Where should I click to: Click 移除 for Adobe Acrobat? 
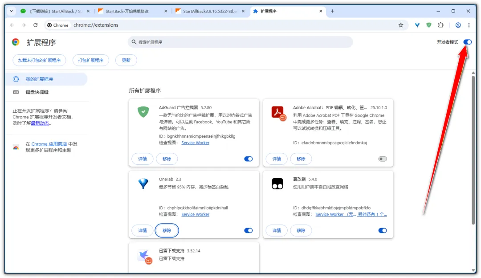pos(301,159)
